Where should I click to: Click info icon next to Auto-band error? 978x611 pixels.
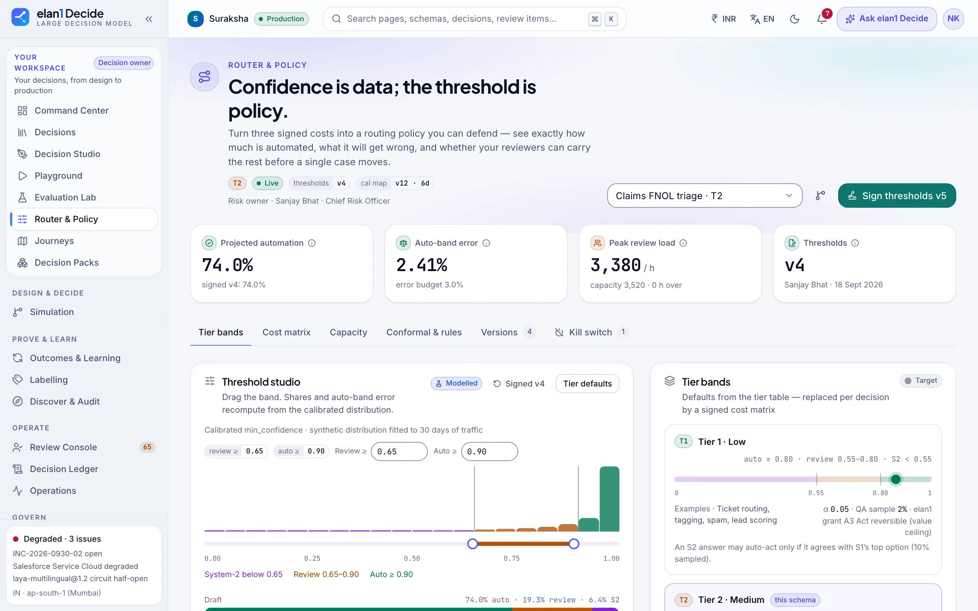pyautogui.click(x=486, y=243)
